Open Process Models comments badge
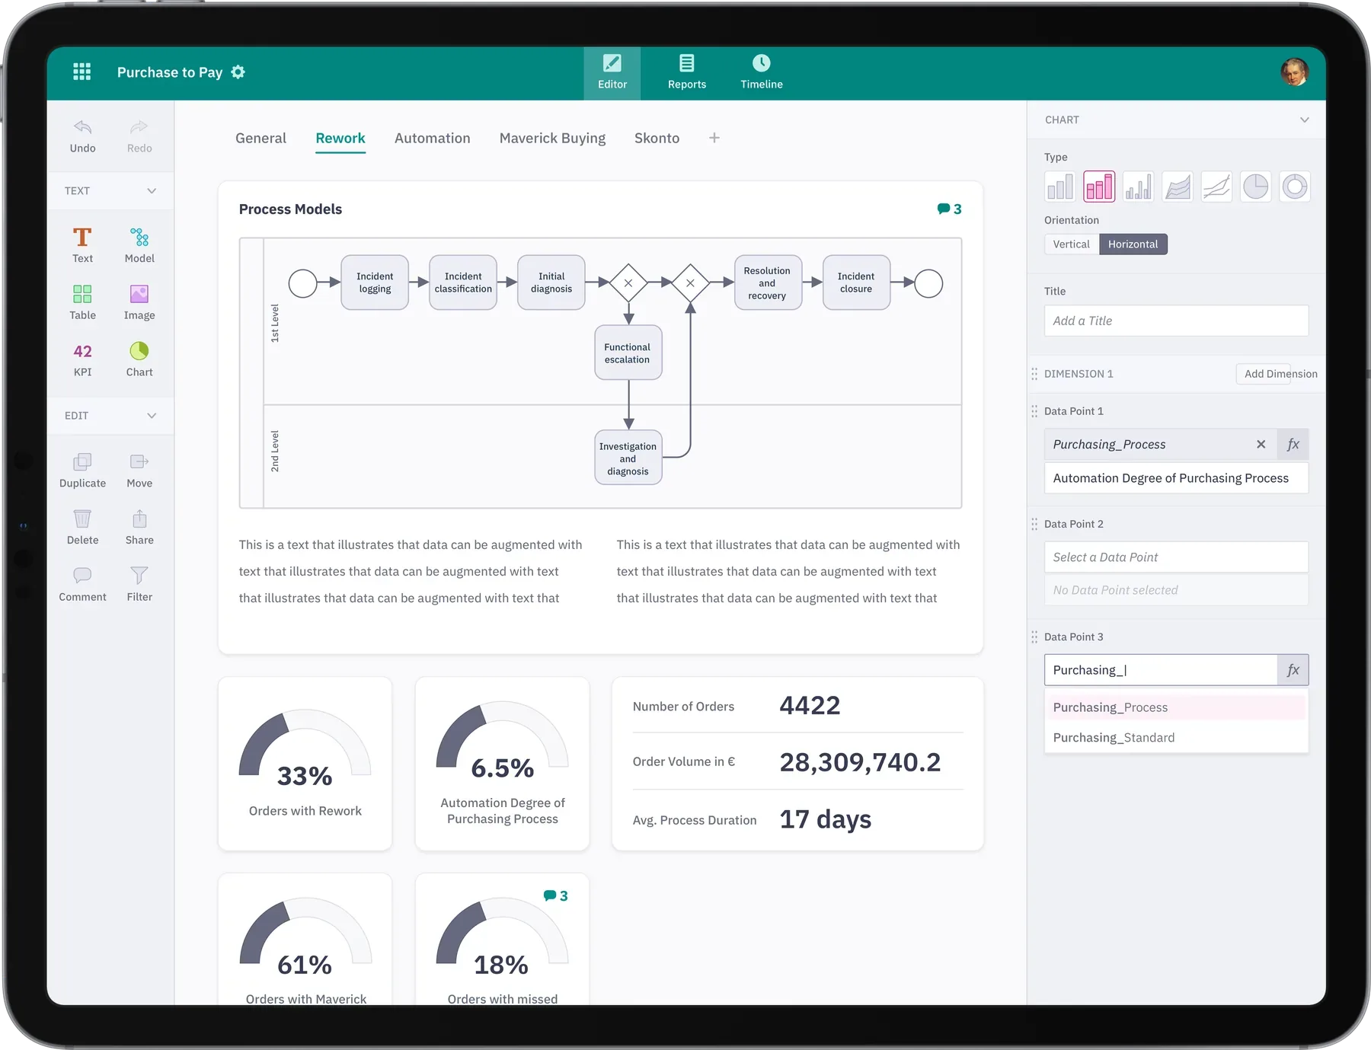The height and width of the screenshot is (1050, 1371). [x=949, y=209]
